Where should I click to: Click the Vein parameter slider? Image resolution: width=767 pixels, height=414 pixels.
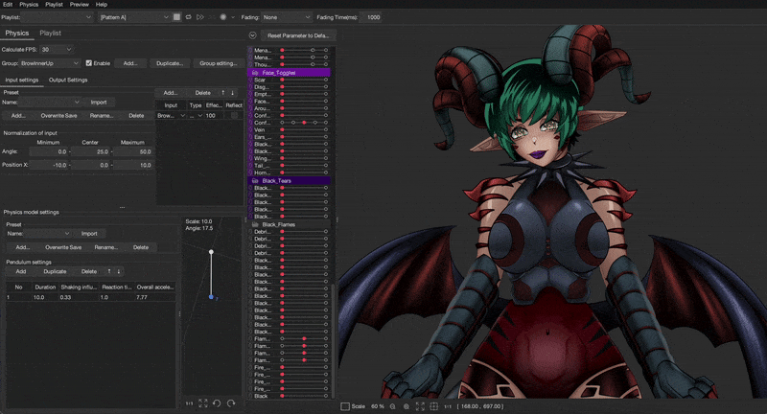[304, 130]
